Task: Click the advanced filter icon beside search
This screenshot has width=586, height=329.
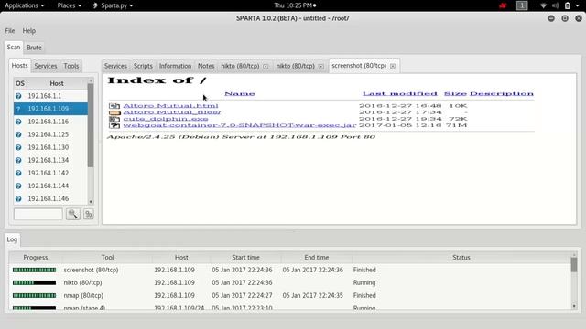Action: (x=89, y=214)
